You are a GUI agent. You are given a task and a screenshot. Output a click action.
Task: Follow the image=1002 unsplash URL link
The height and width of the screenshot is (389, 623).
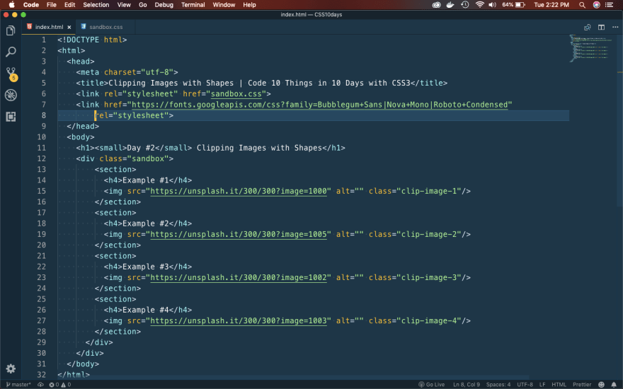coord(239,278)
